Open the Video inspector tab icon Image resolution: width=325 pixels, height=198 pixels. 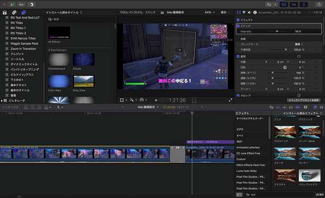coord(239,13)
